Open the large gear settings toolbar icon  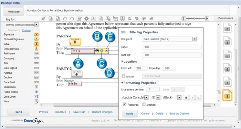(x=86, y=19)
